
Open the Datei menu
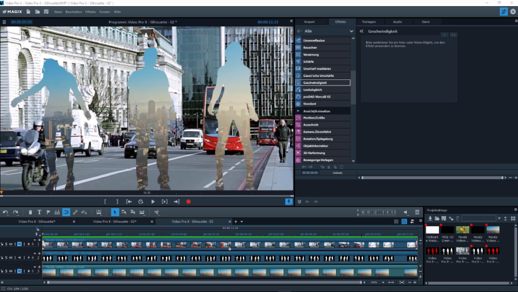[58, 12]
